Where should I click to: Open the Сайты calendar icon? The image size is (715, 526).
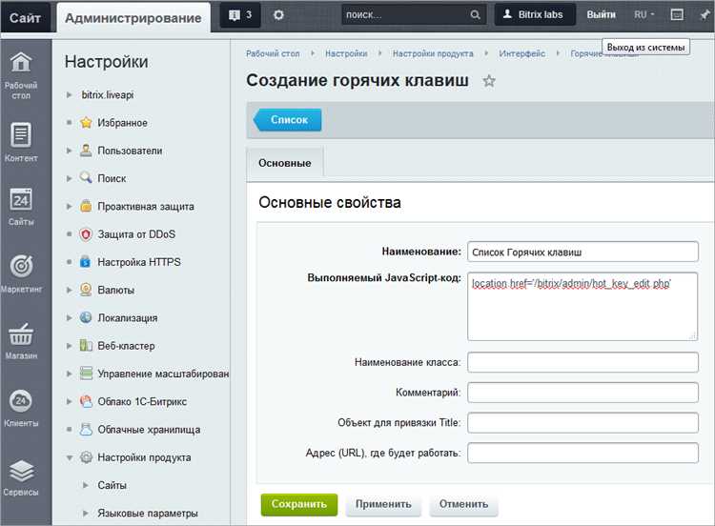pyautogui.click(x=21, y=199)
